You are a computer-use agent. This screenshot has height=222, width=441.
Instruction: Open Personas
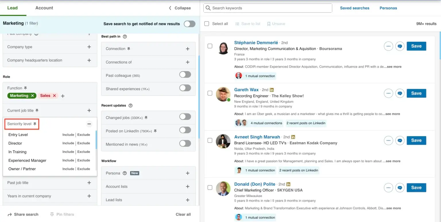click(x=388, y=8)
